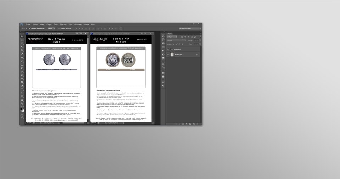Image resolution: width=340 pixels, height=179 pixels.
Task: Select the Hand tool
Action: pos(22,100)
